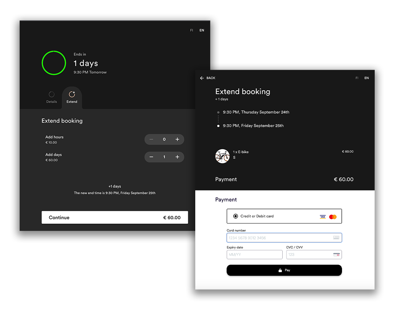Decrease Add days with minus button
Image resolution: width=399 pixels, height=310 pixels.
(151, 157)
